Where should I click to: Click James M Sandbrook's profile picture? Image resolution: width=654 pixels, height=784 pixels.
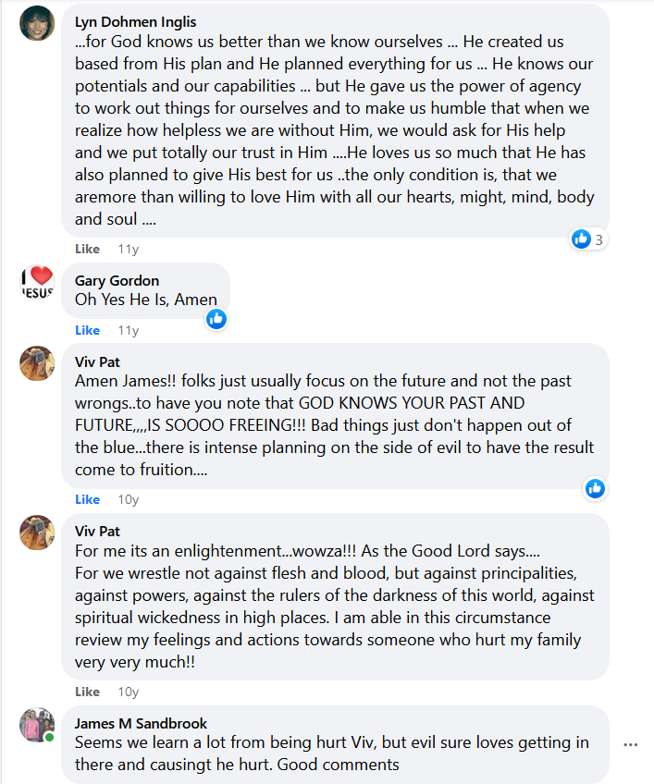tap(37, 725)
